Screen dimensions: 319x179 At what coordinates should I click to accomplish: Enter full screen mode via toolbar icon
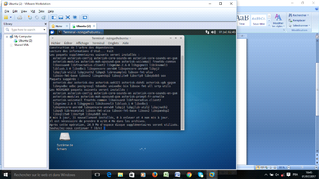[68, 18]
